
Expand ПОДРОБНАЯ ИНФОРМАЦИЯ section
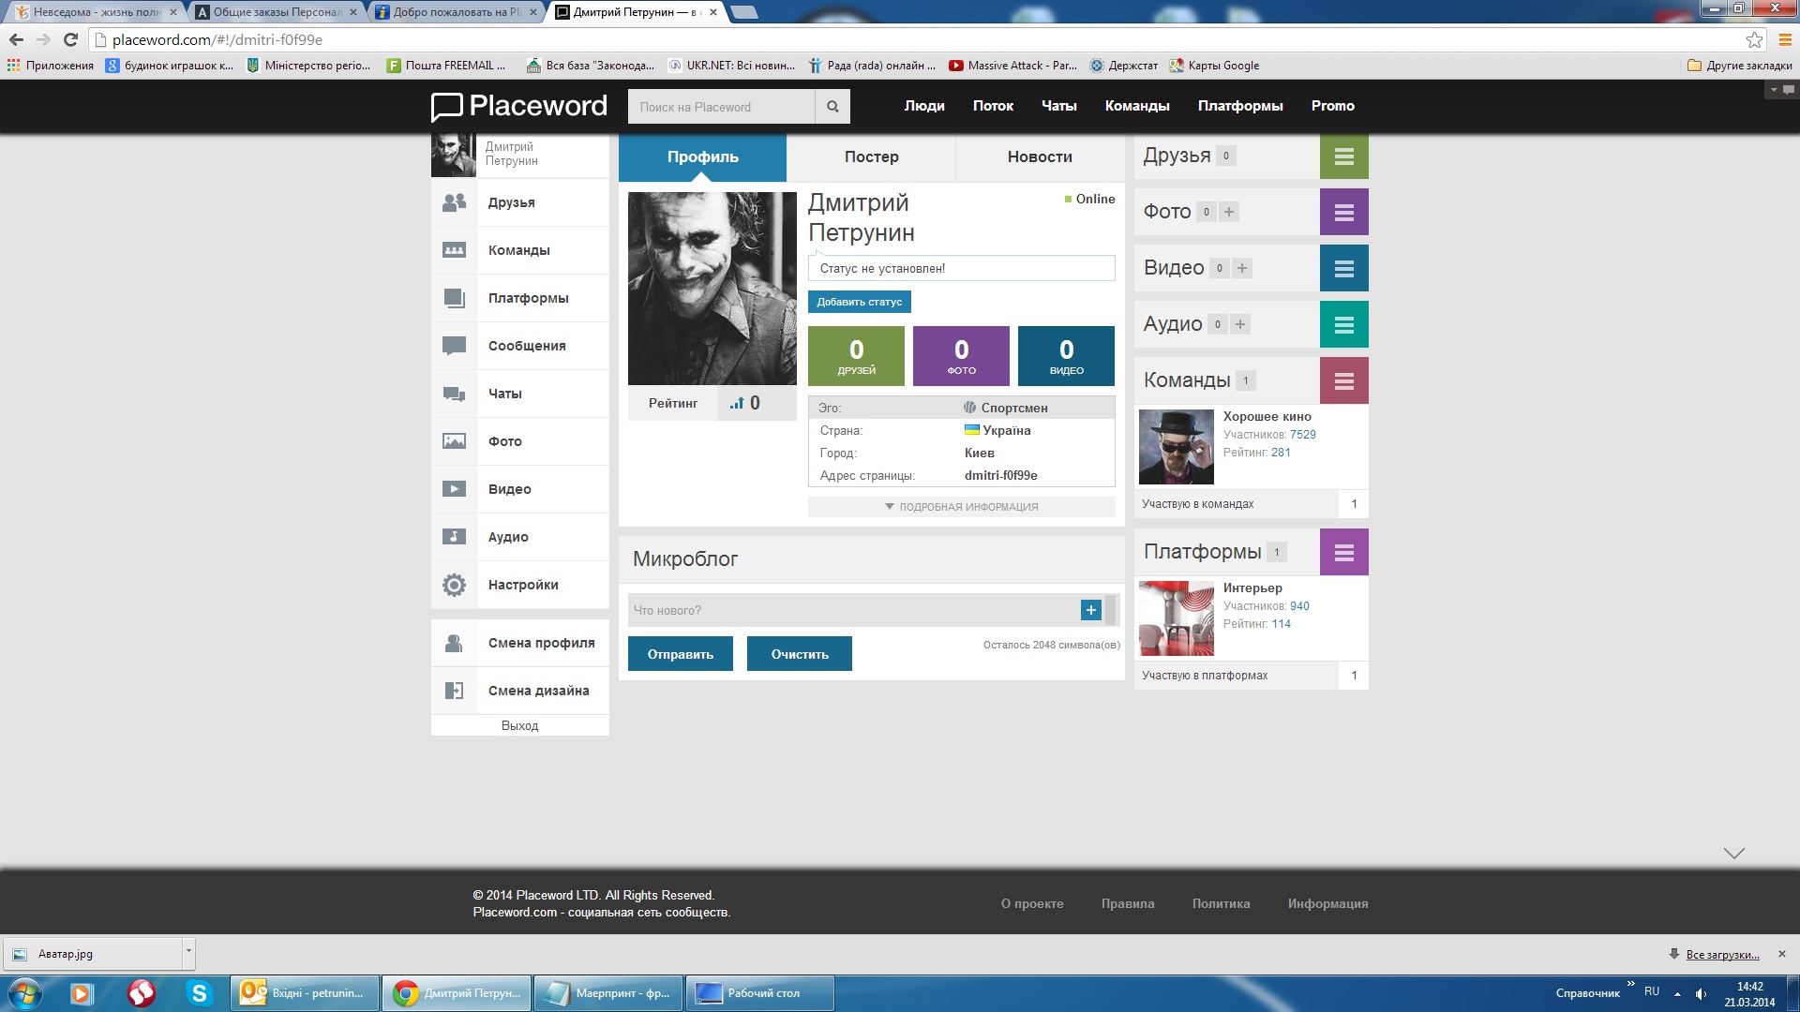coord(962,507)
